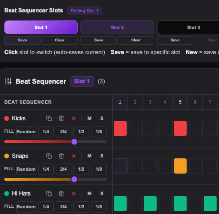Mute the Kicks track

pos(90,118)
